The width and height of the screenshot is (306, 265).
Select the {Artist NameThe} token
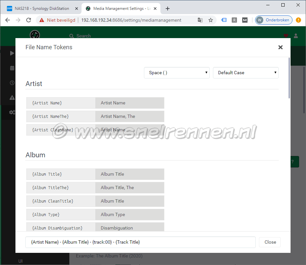(61, 117)
